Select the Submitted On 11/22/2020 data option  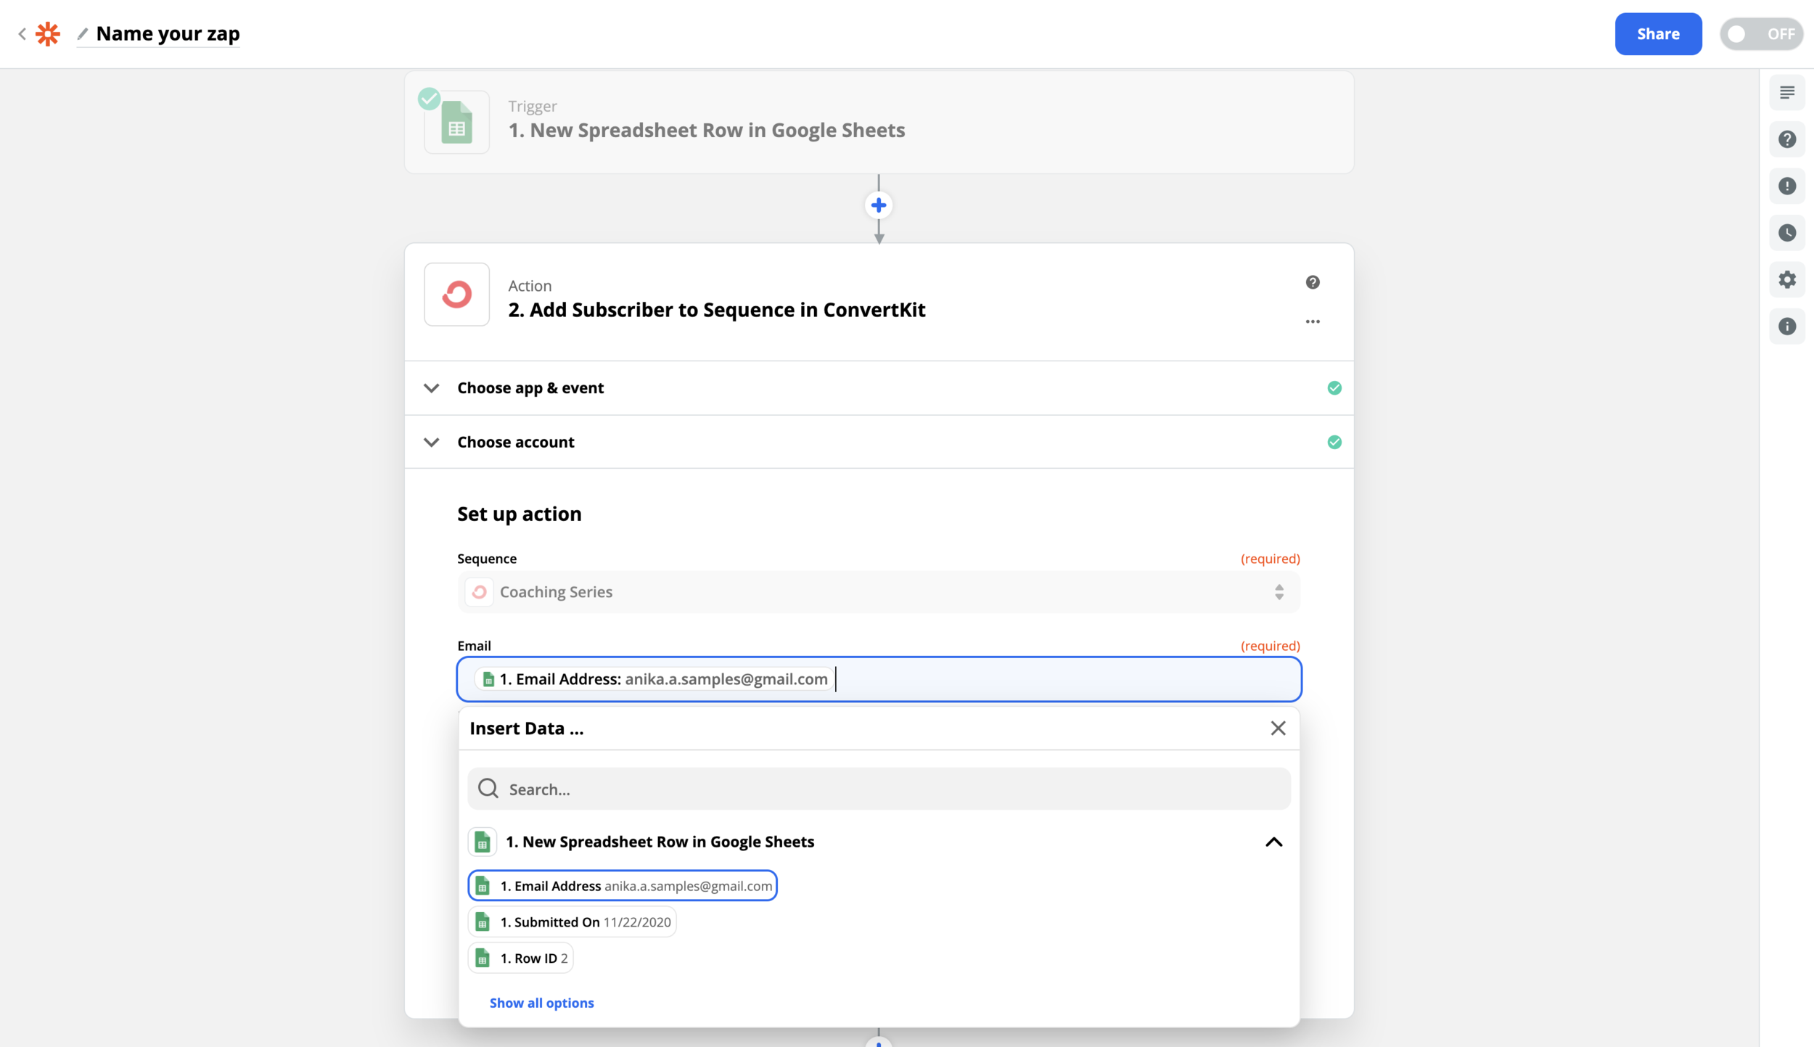(x=572, y=922)
